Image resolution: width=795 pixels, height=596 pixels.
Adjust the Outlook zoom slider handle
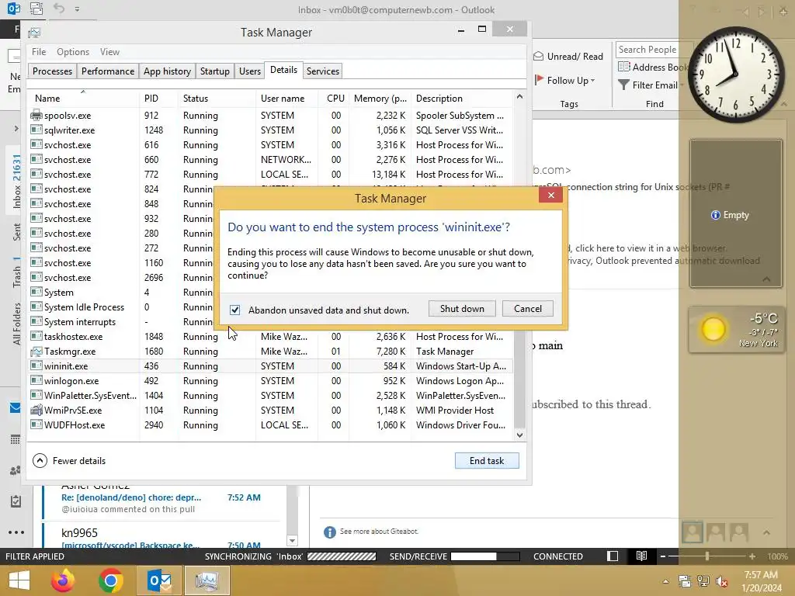(x=706, y=556)
